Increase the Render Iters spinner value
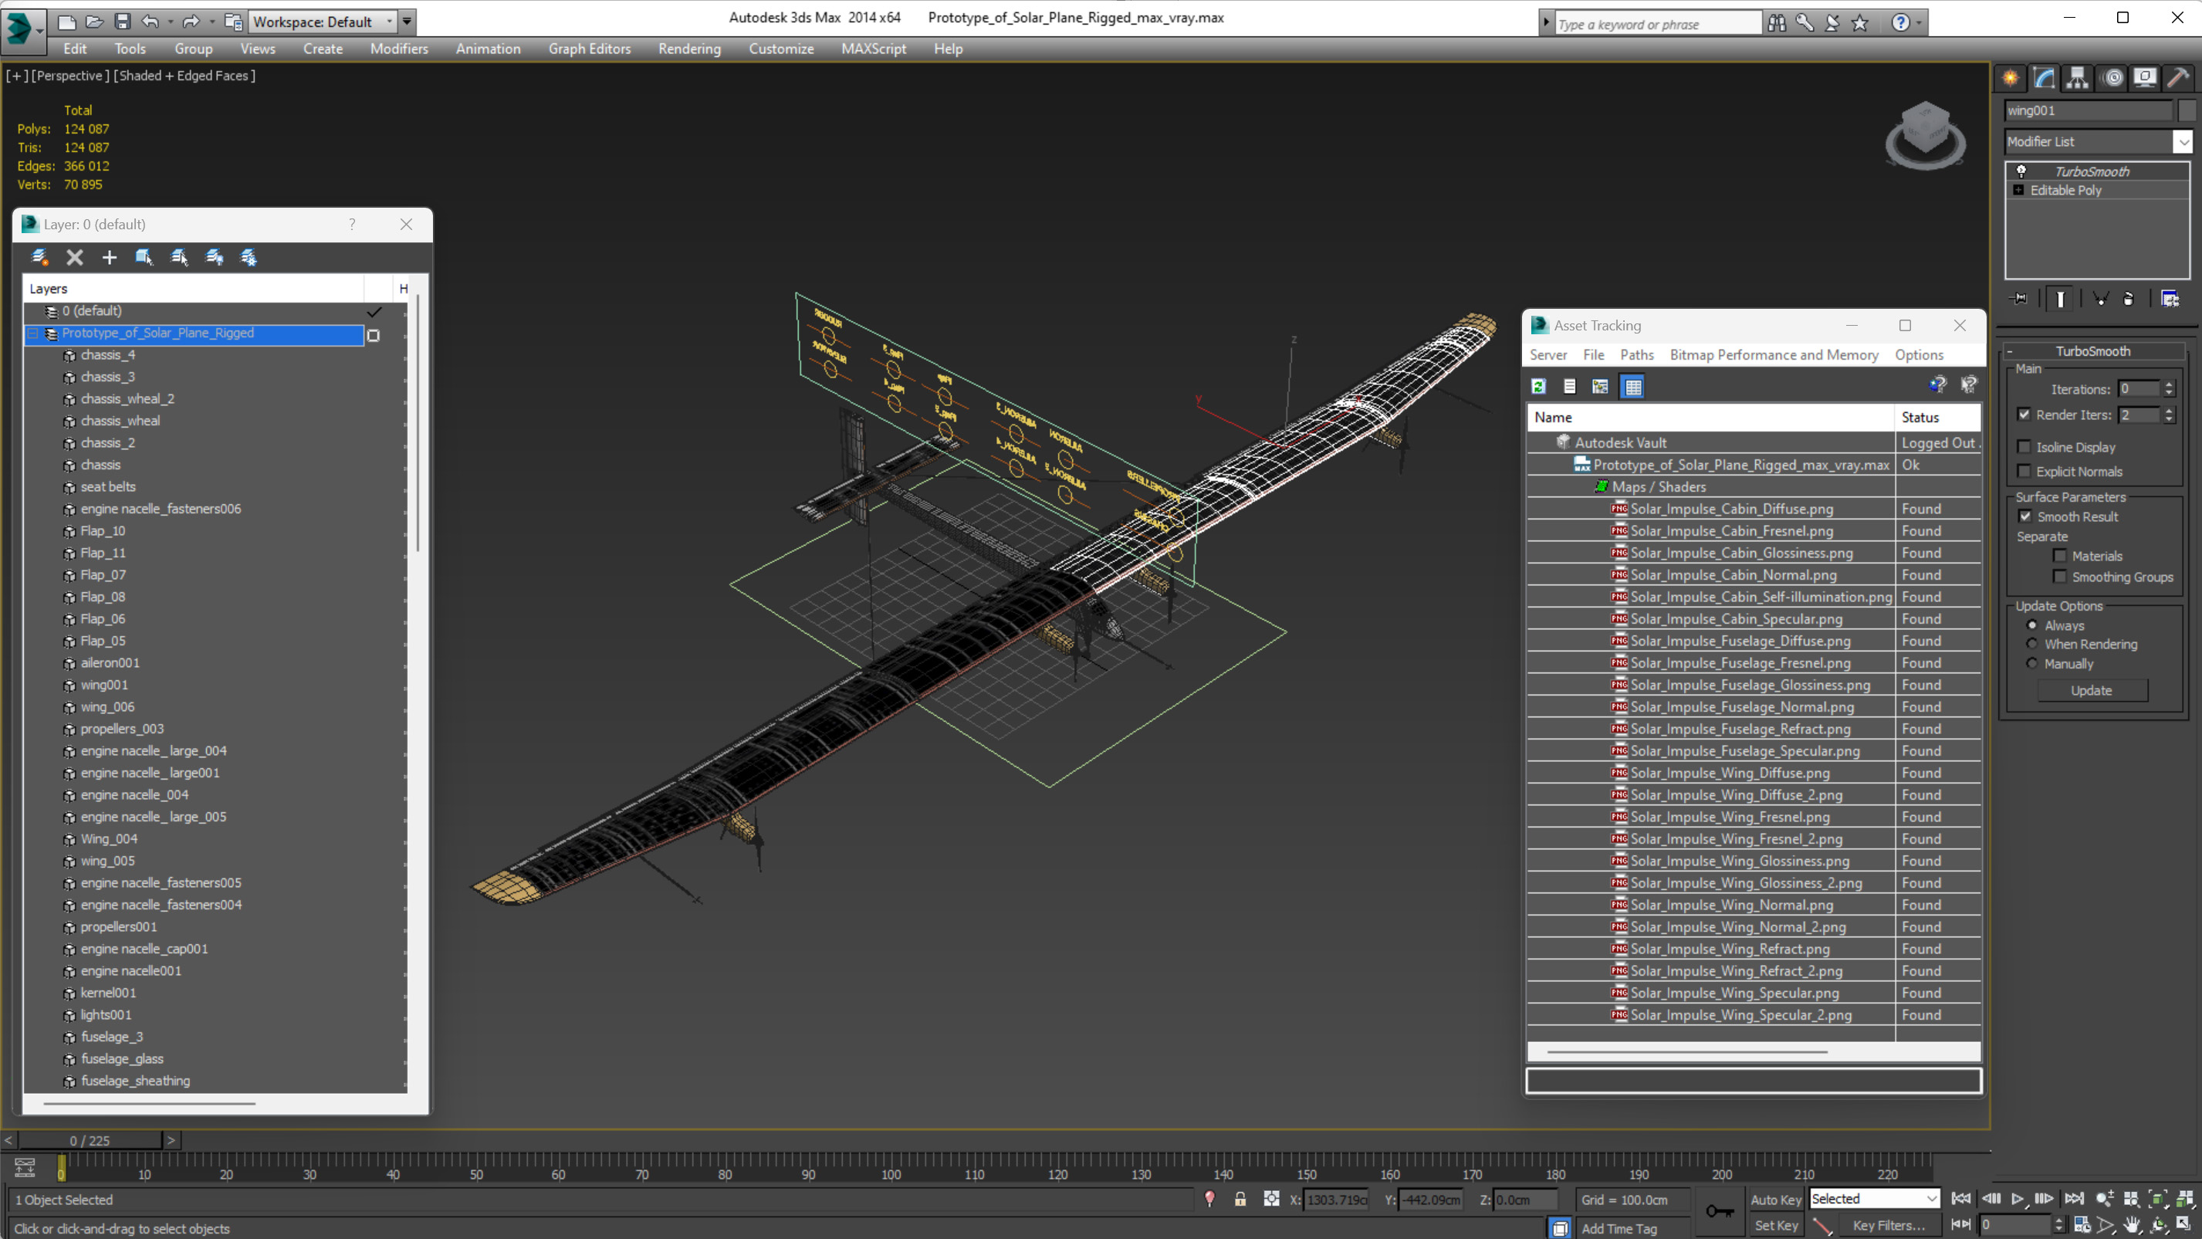This screenshot has width=2202, height=1239. point(2169,411)
